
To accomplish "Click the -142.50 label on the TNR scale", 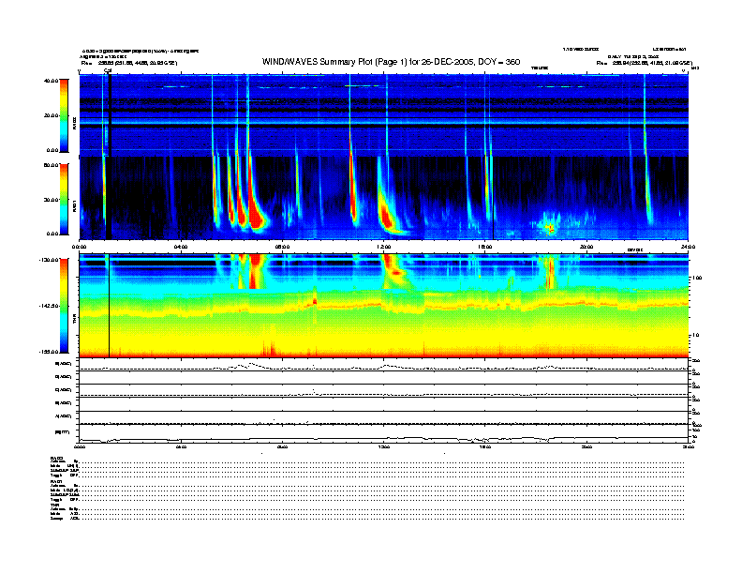I will (x=49, y=306).
